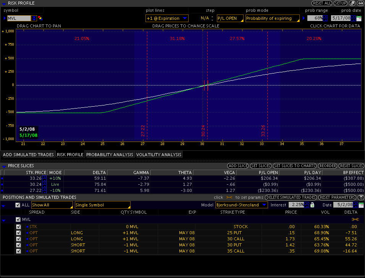Click the SET SLICES button
365x278 pixels.
click(x=261, y=166)
